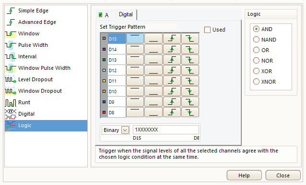Screen dimensions: 306x185
Task: Set D10 to rising edge
Action: (172, 91)
